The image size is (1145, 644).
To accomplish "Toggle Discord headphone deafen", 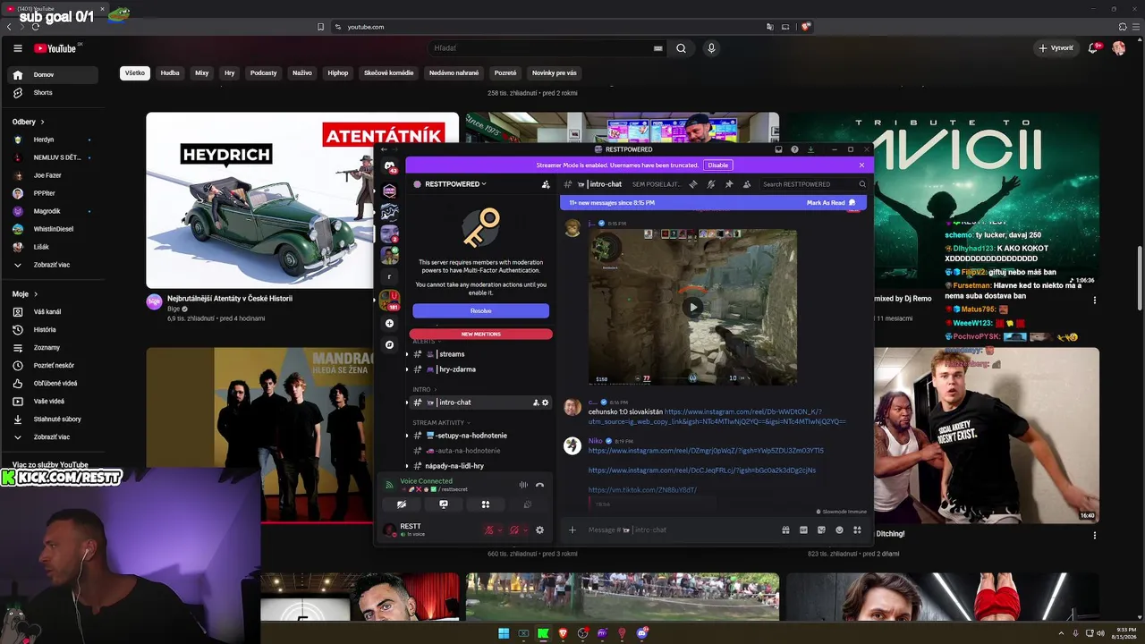I will tap(513, 530).
